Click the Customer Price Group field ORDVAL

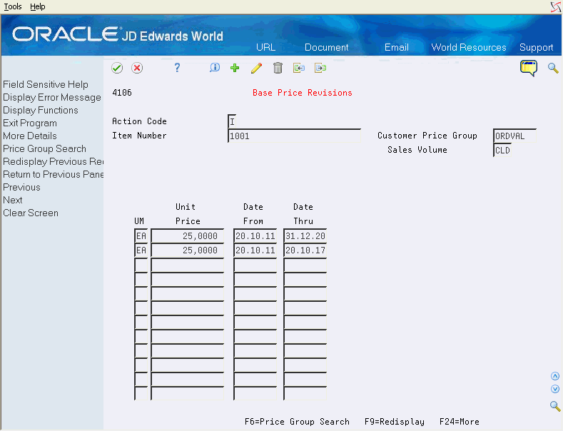514,136
